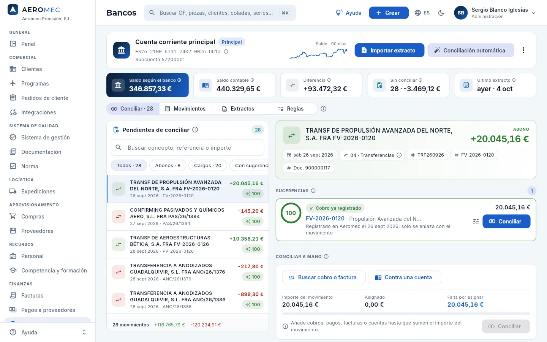Open Compras in sidebar
547x342 pixels.
click(48, 217)
